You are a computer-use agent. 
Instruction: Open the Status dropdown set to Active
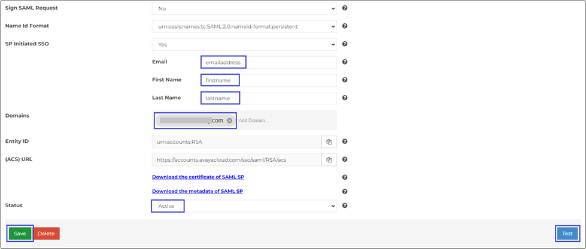[244, 206]
